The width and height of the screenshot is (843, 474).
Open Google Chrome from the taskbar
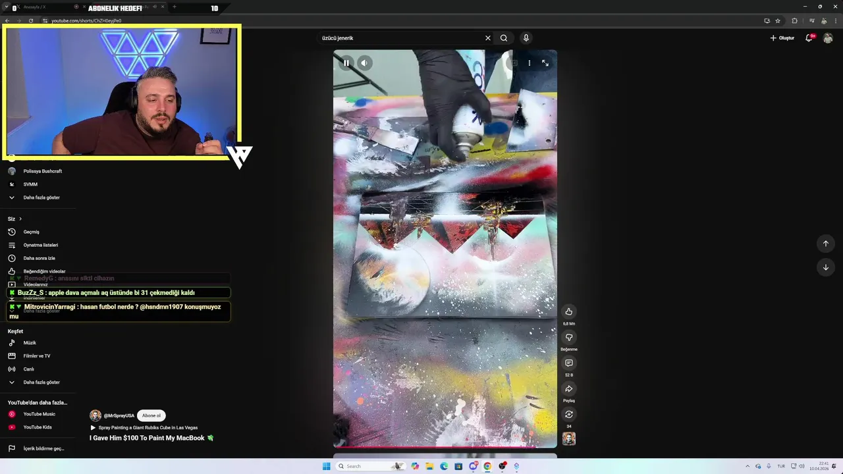tap(487, 466)
